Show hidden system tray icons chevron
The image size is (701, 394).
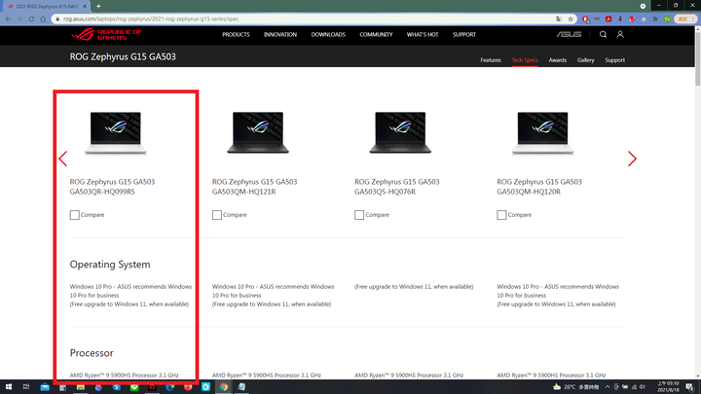(608, 387)
